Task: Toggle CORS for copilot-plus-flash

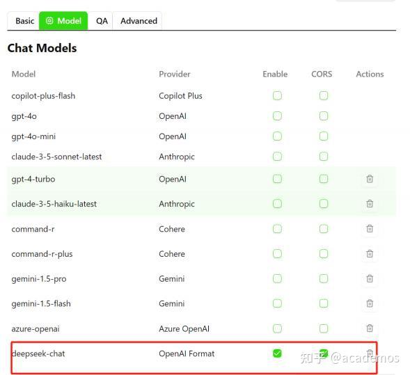Action: pos(324,95)
